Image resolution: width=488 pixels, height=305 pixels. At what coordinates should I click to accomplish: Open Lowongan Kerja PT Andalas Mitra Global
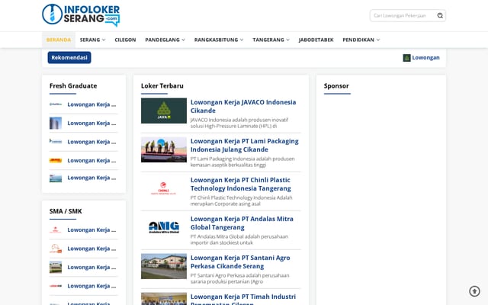pyautogui.click(x=242, y=223)
